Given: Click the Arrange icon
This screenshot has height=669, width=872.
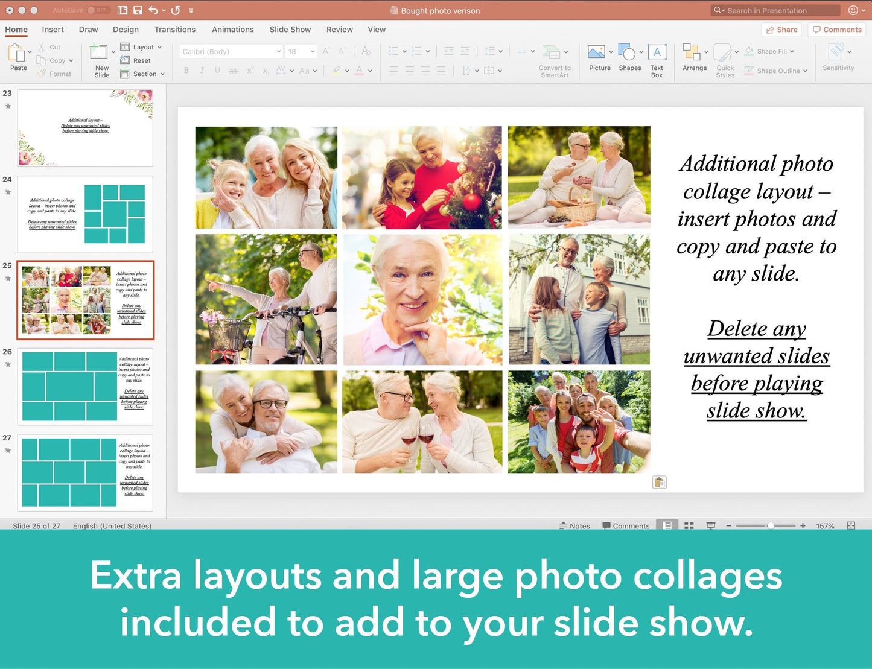Looking at the screenshot, I should pos(694,57).
